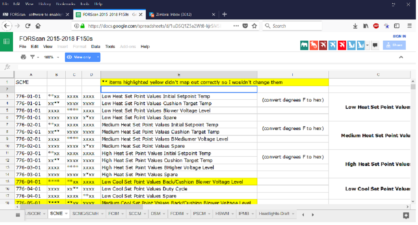Open the SCME sheet tab dropdown arrow
Viewport: 418px width, 225px height.
65,214
